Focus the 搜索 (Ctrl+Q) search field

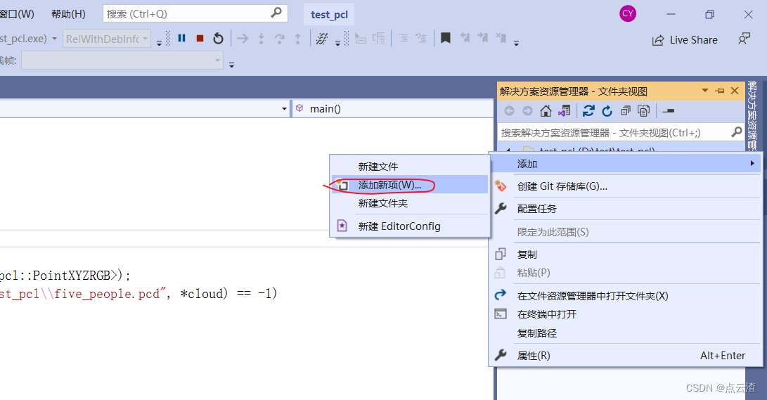[x=195, y=13]
